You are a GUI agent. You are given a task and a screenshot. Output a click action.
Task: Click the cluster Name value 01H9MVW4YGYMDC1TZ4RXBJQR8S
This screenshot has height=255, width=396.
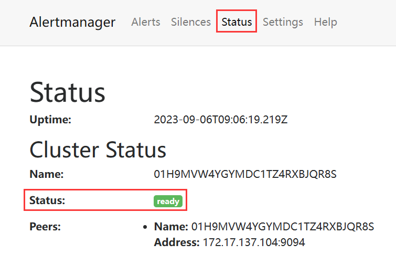(245, 174)
